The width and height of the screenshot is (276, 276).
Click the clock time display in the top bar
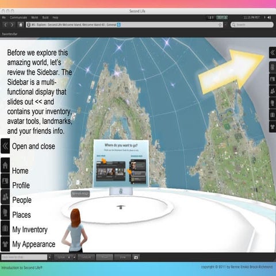[251, 17]
